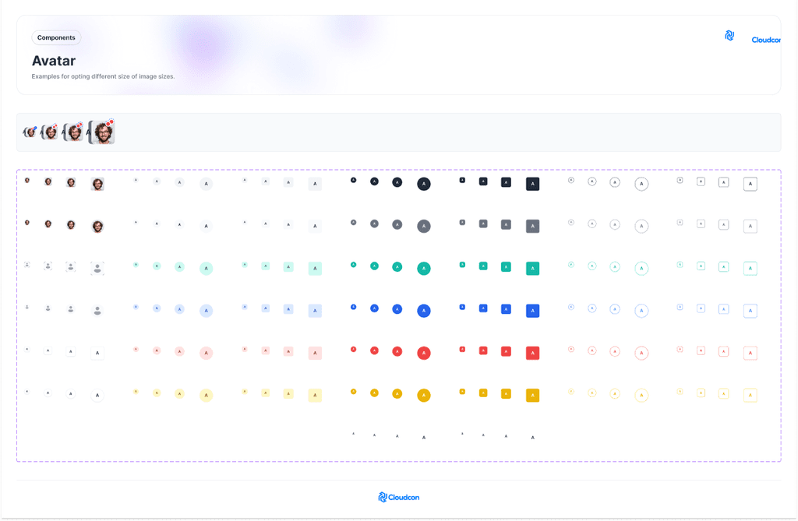Click the largest solid blue square avatar
The image size is (798, 521).
point(532,311)
